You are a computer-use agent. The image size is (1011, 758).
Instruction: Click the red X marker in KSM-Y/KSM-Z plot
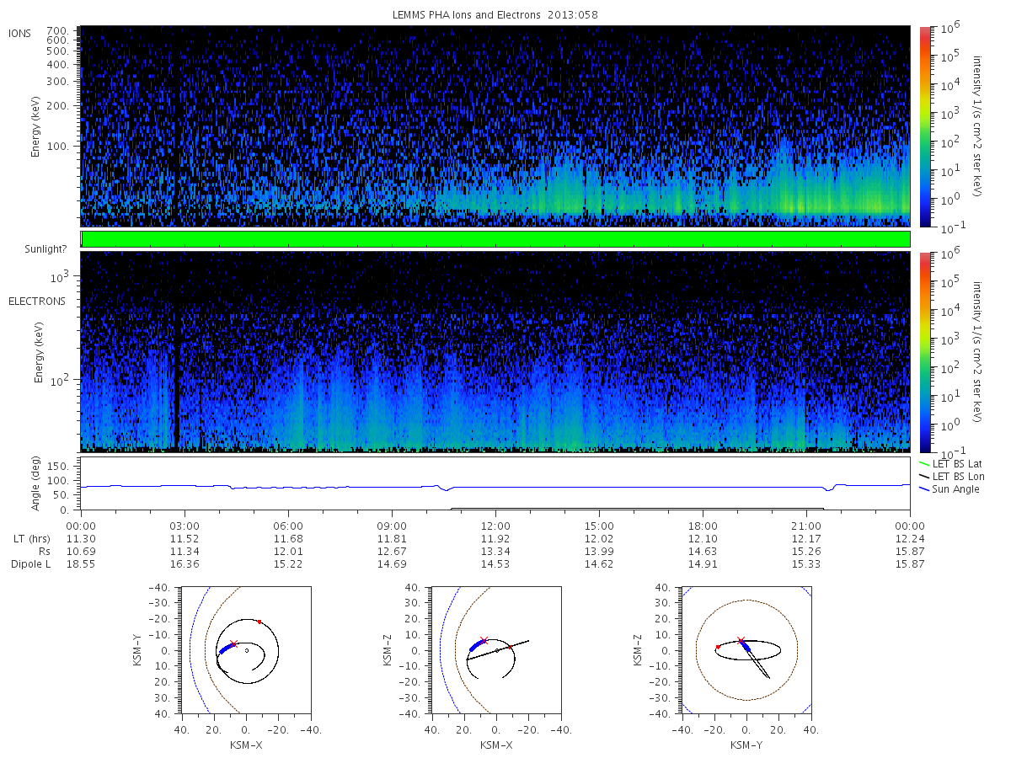741,640
